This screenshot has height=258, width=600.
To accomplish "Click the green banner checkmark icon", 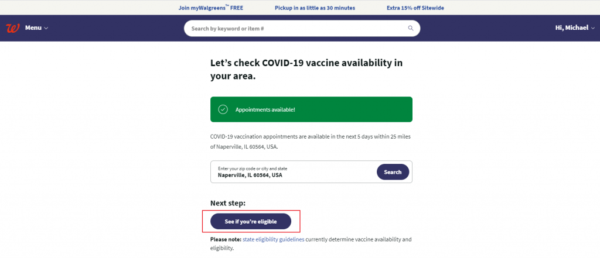I will [223, 109].
